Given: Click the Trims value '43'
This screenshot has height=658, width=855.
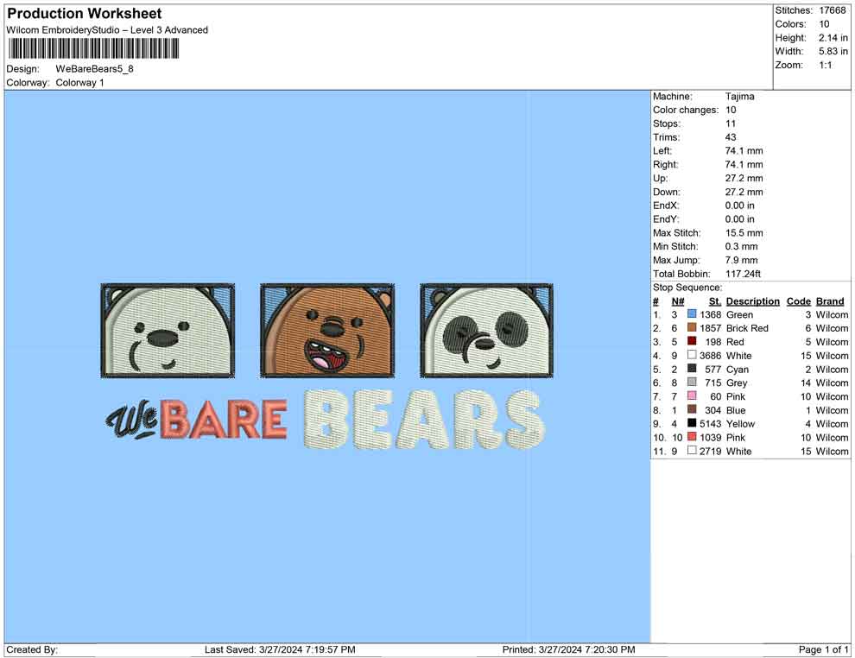Looking at the screenshot, I should [x=731, y=137].
